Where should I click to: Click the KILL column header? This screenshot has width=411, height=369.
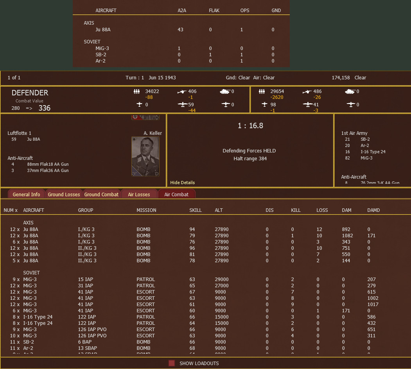point(296,210)
